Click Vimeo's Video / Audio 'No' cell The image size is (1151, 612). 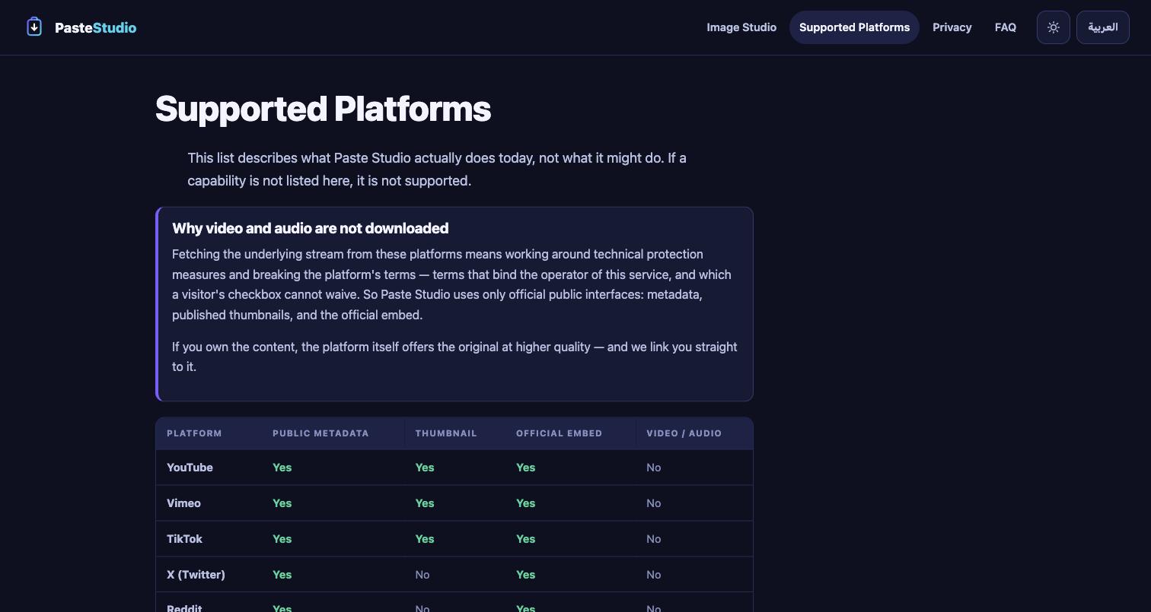tap(653, 503)
